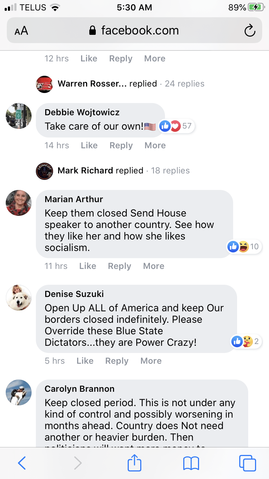The width and height of the screenshot is (269, 479).
Task: Like Marian Arthur's comment
Action: pyautogui.click(x=88, y=266)
